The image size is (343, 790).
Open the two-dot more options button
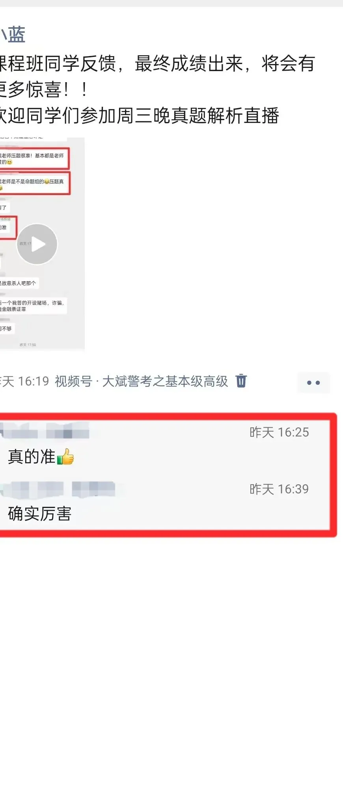point(313,382)
